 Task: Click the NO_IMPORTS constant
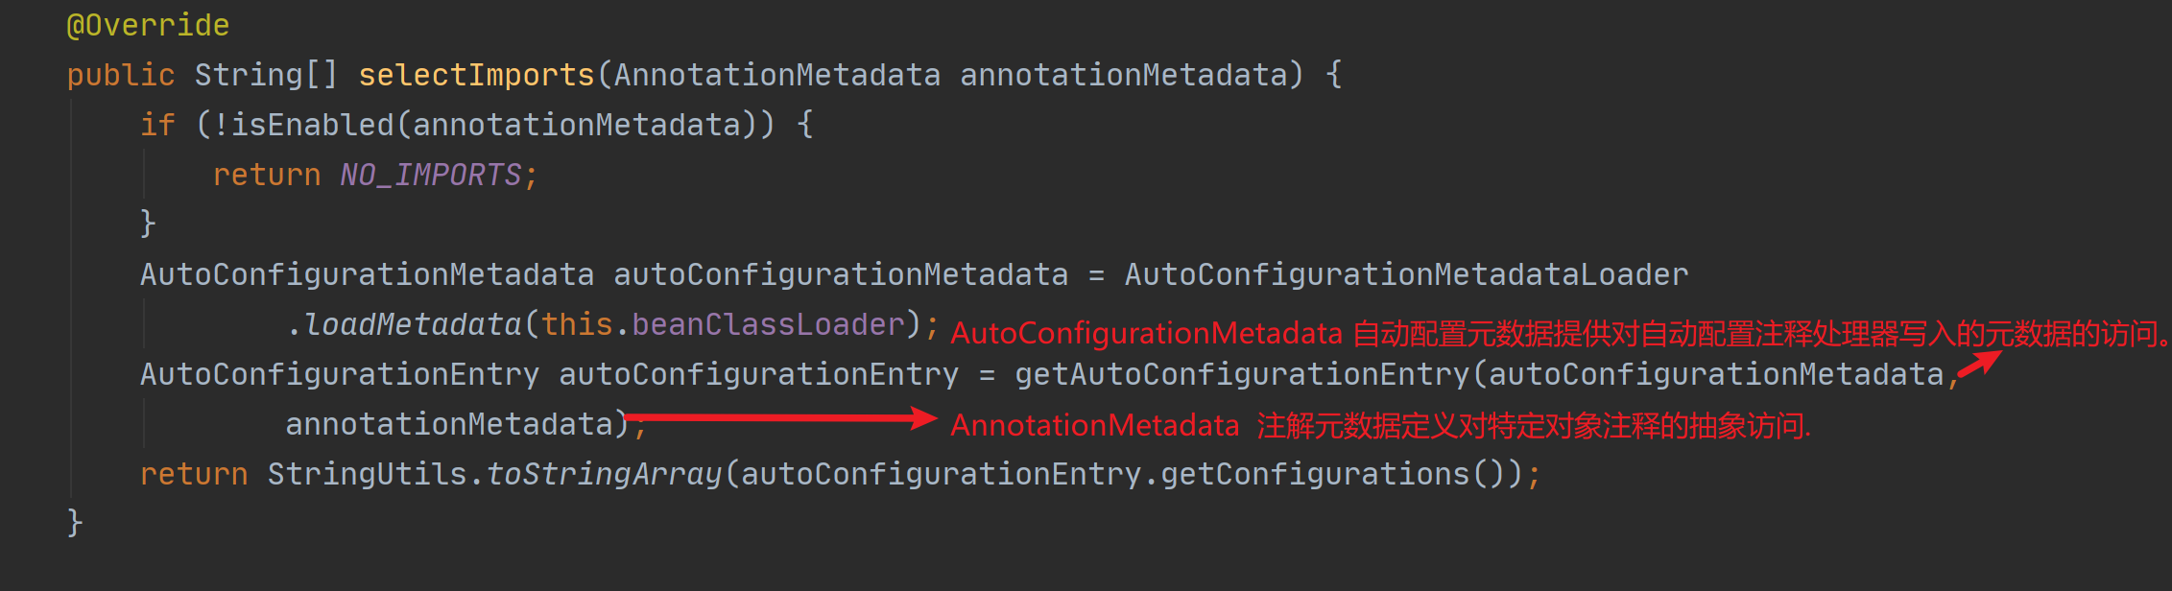(431, 175)
